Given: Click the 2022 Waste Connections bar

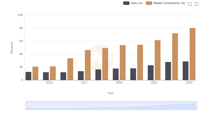Looking at the screenshot, I should point(175,57).
